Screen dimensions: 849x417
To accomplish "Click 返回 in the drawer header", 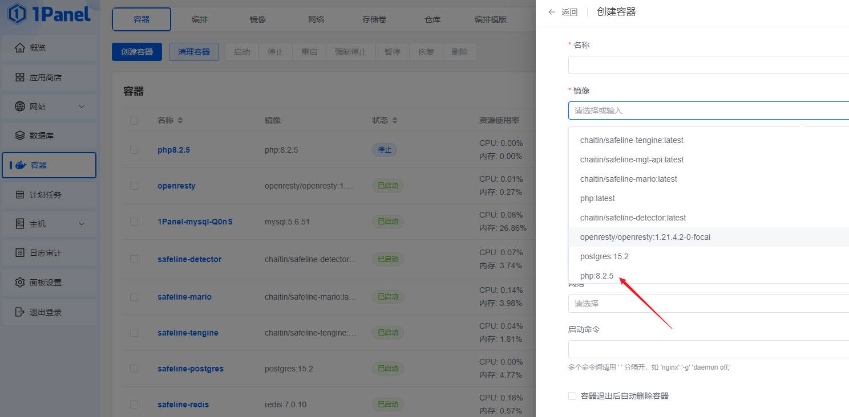I will 569,12.
